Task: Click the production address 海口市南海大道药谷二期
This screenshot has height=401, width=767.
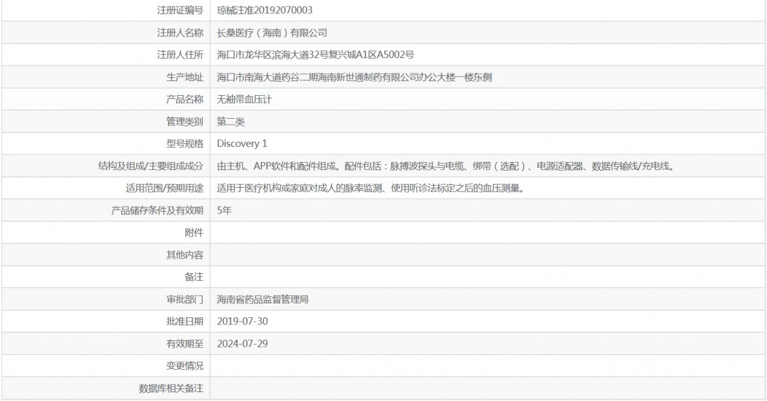Action: pyautogui.click(x=355, y=77)
